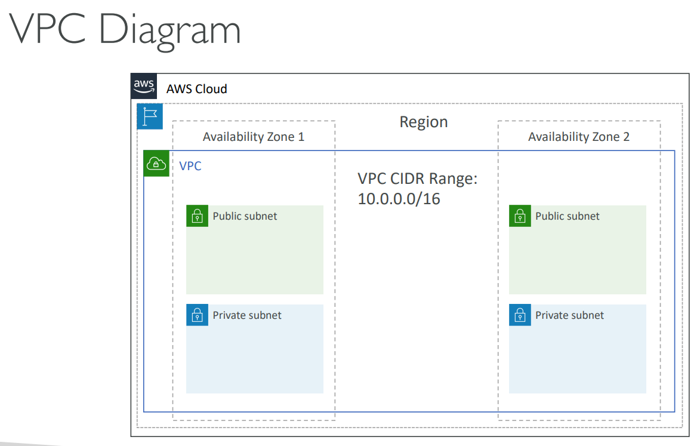Click the AWS logo icon
700x446 pixels.
[144, 86]
